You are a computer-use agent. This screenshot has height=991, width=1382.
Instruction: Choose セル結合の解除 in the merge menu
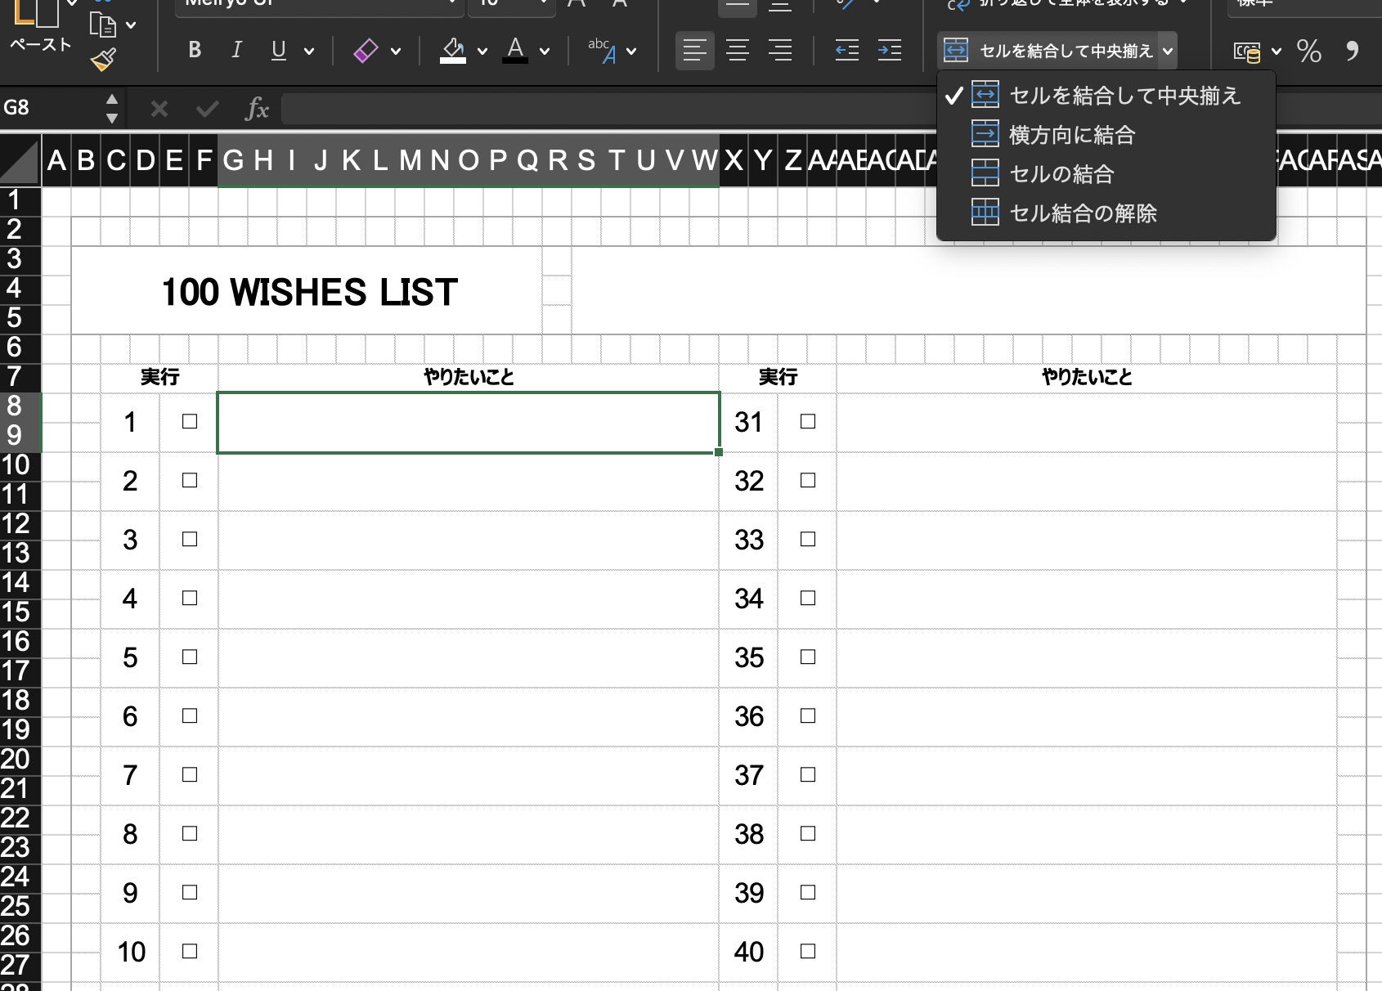(1083, 213)
